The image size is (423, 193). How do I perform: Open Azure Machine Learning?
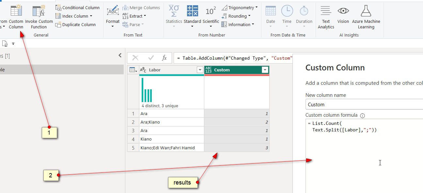366,17
